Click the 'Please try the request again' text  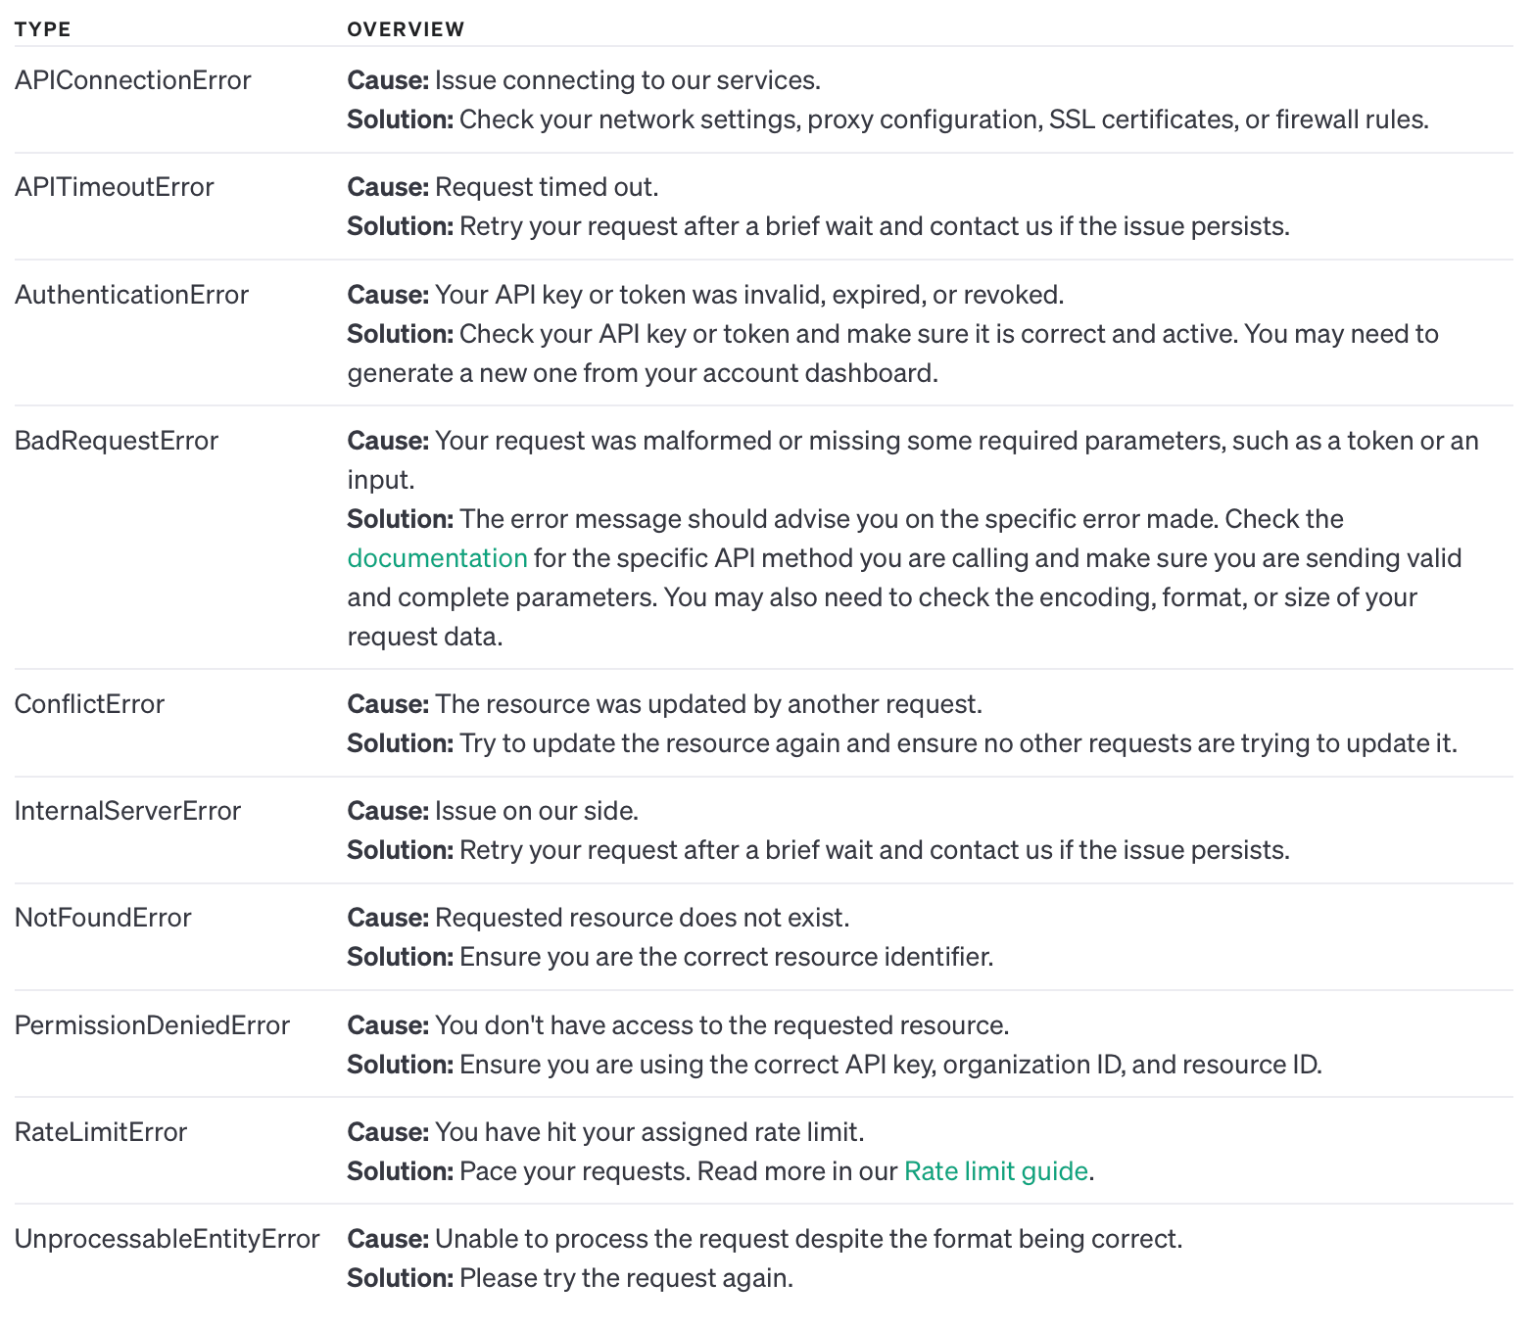pyautogui.click(x=625, y=1278)
